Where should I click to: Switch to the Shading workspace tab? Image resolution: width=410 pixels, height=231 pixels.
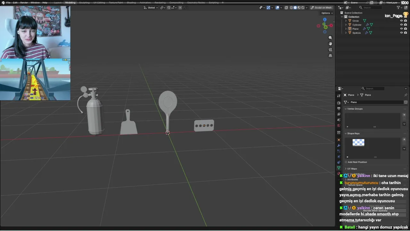pos(131,3)
